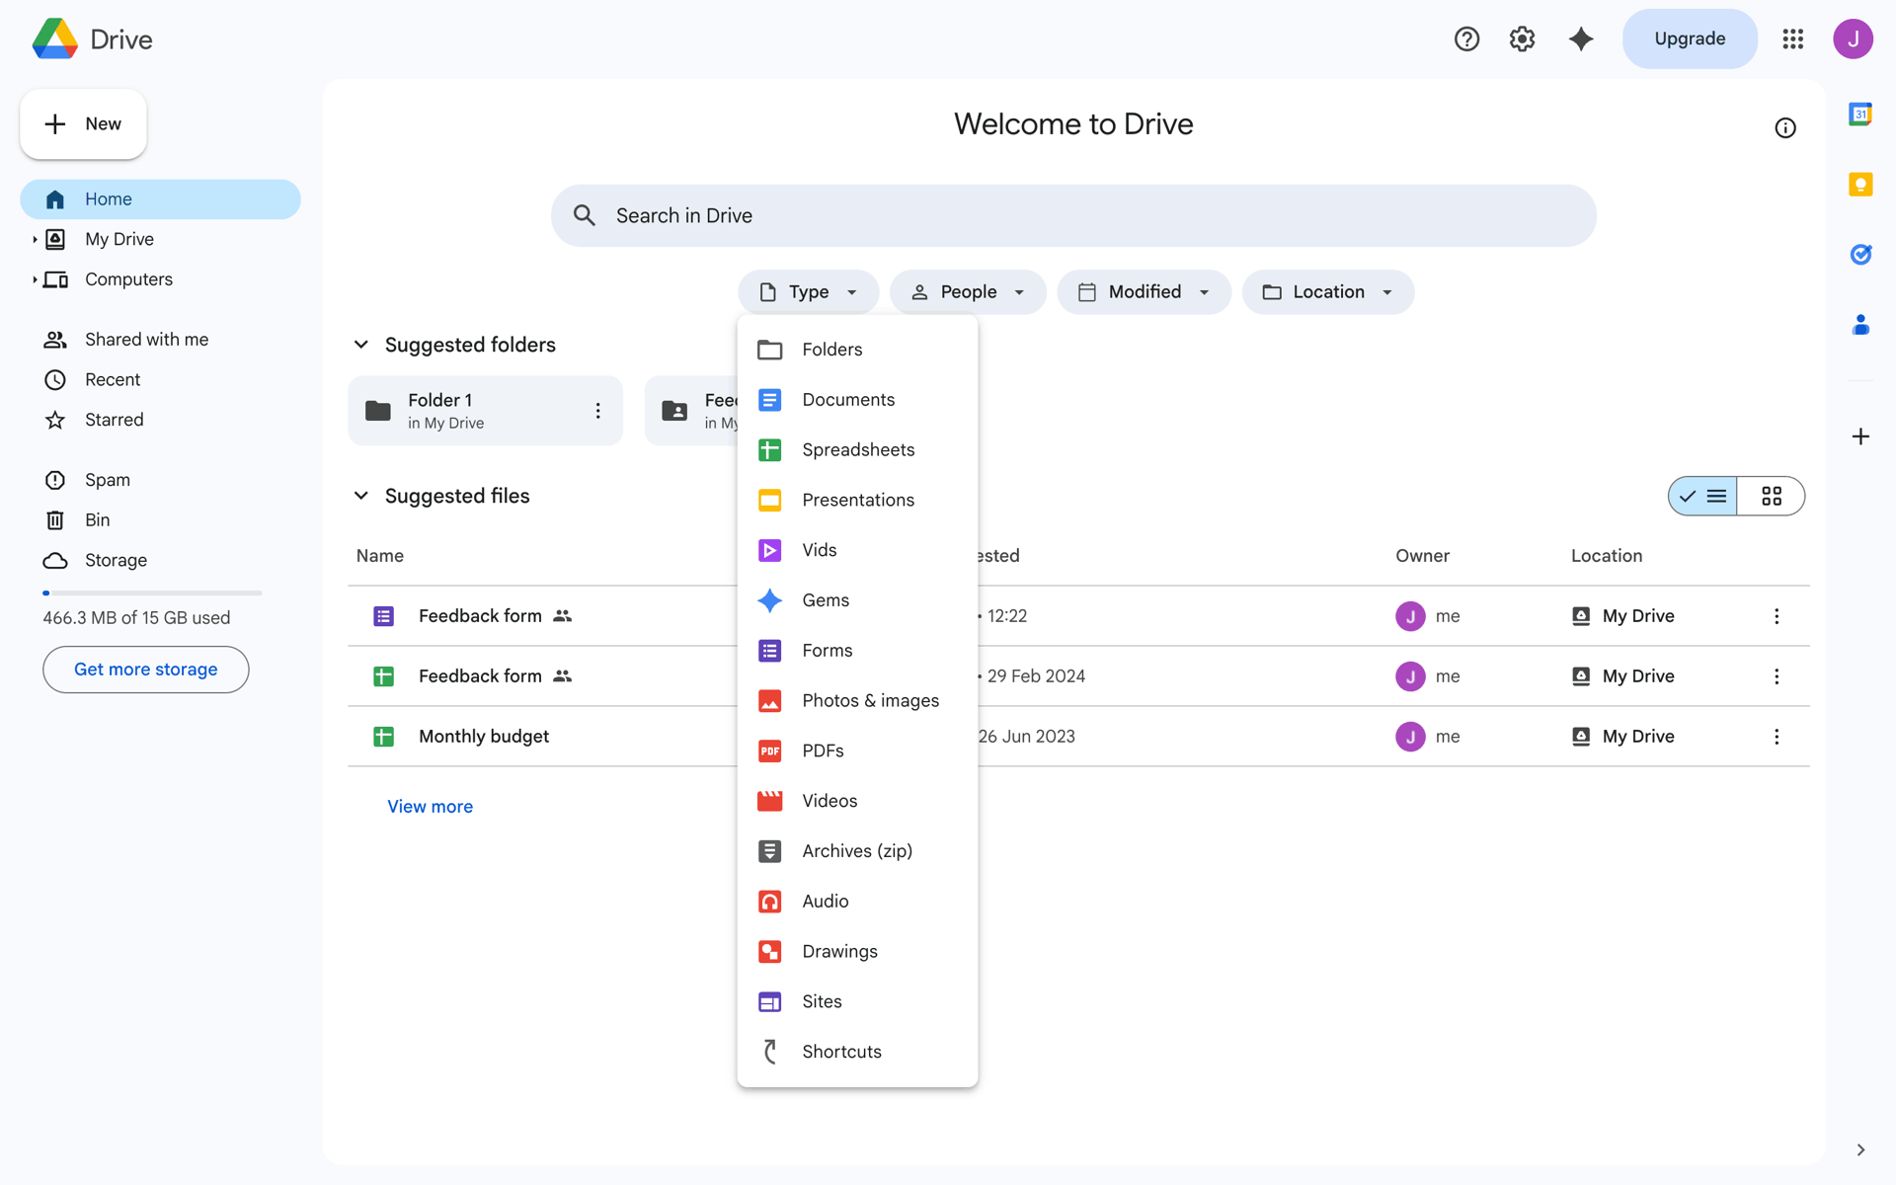Select Audio in Type menu

[857, 902]
